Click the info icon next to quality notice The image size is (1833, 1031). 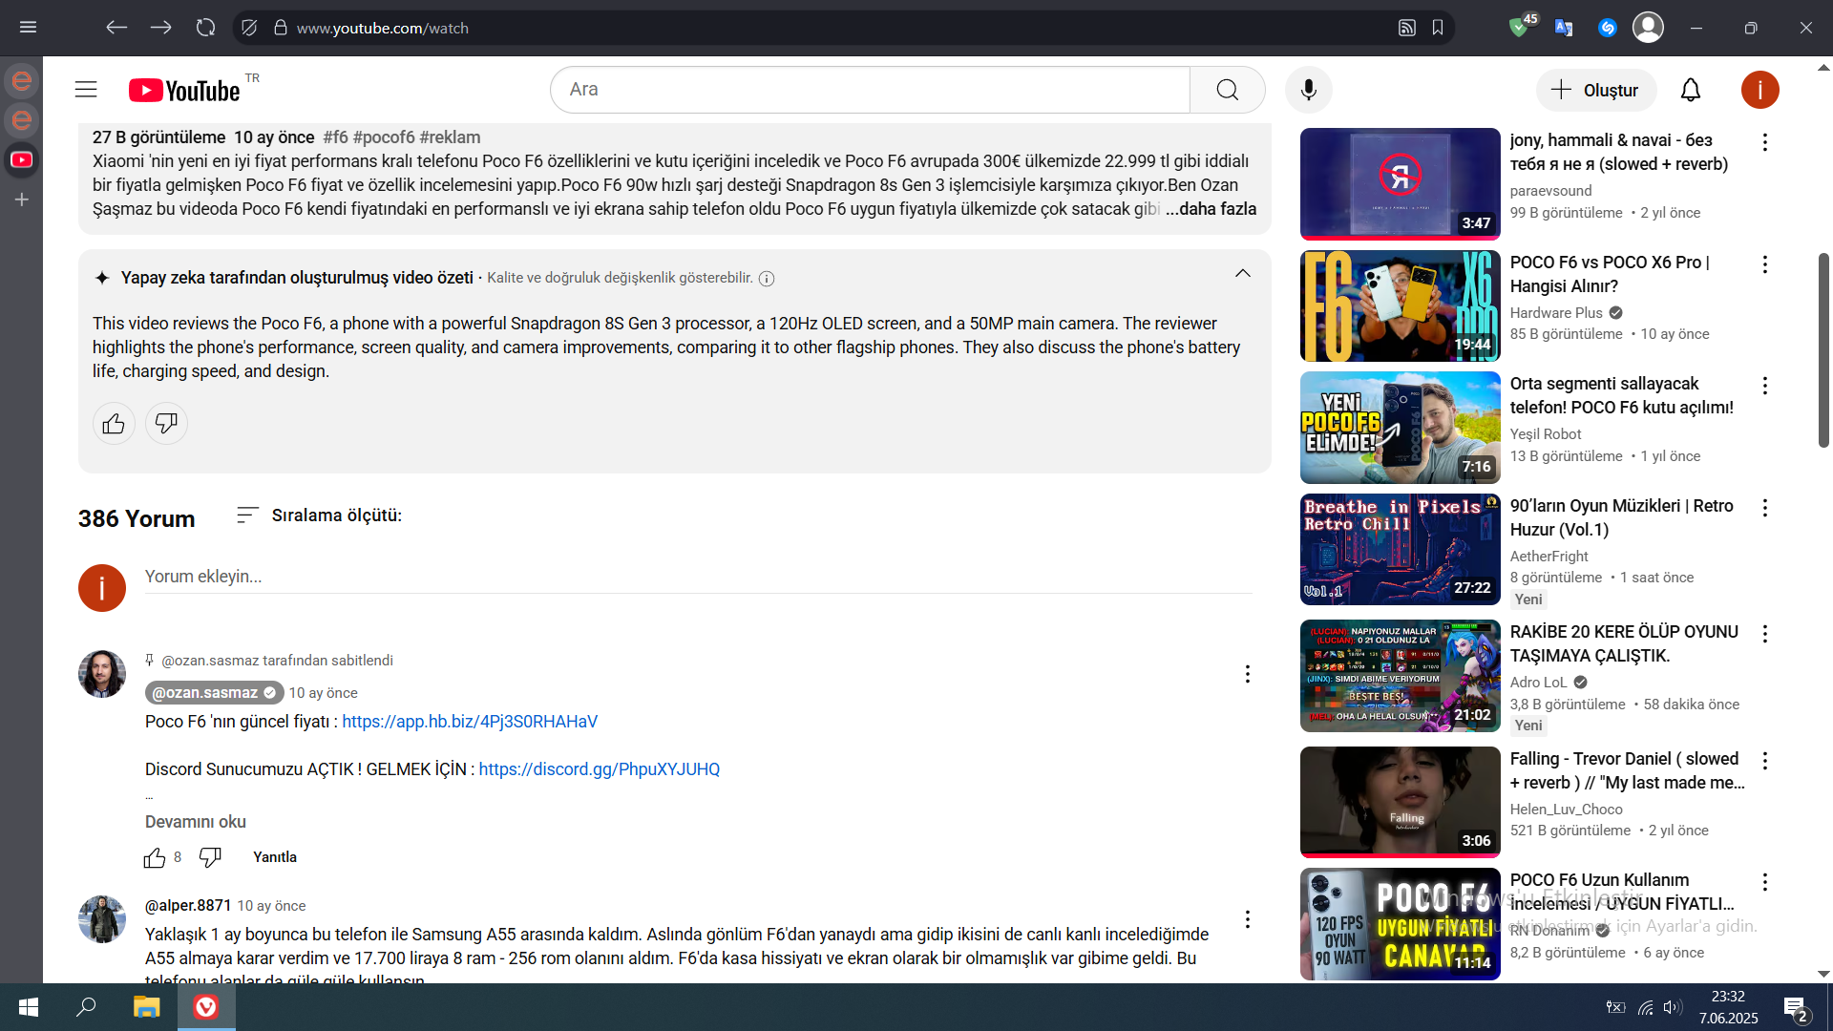767,279
